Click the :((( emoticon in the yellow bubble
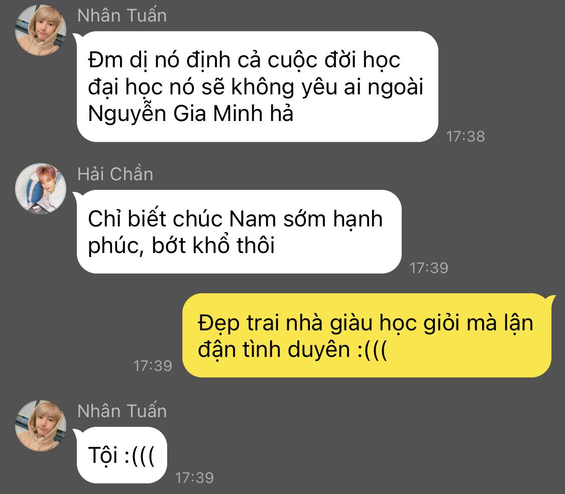Viewport: 565px width, 494px height. [373, 349]
